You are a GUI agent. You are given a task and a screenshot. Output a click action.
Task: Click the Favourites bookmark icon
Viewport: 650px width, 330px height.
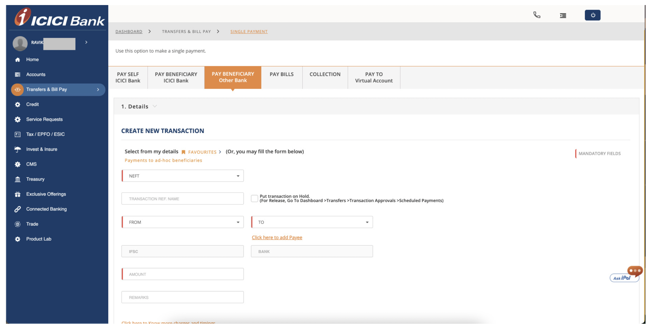183,152
